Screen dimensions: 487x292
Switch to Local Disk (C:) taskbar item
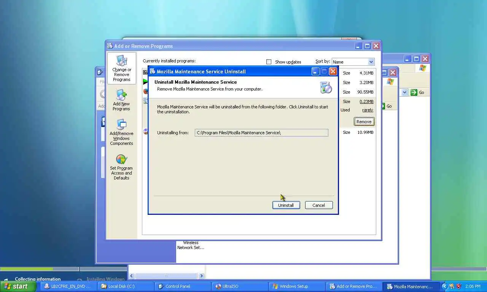click(x=126, y=286)
